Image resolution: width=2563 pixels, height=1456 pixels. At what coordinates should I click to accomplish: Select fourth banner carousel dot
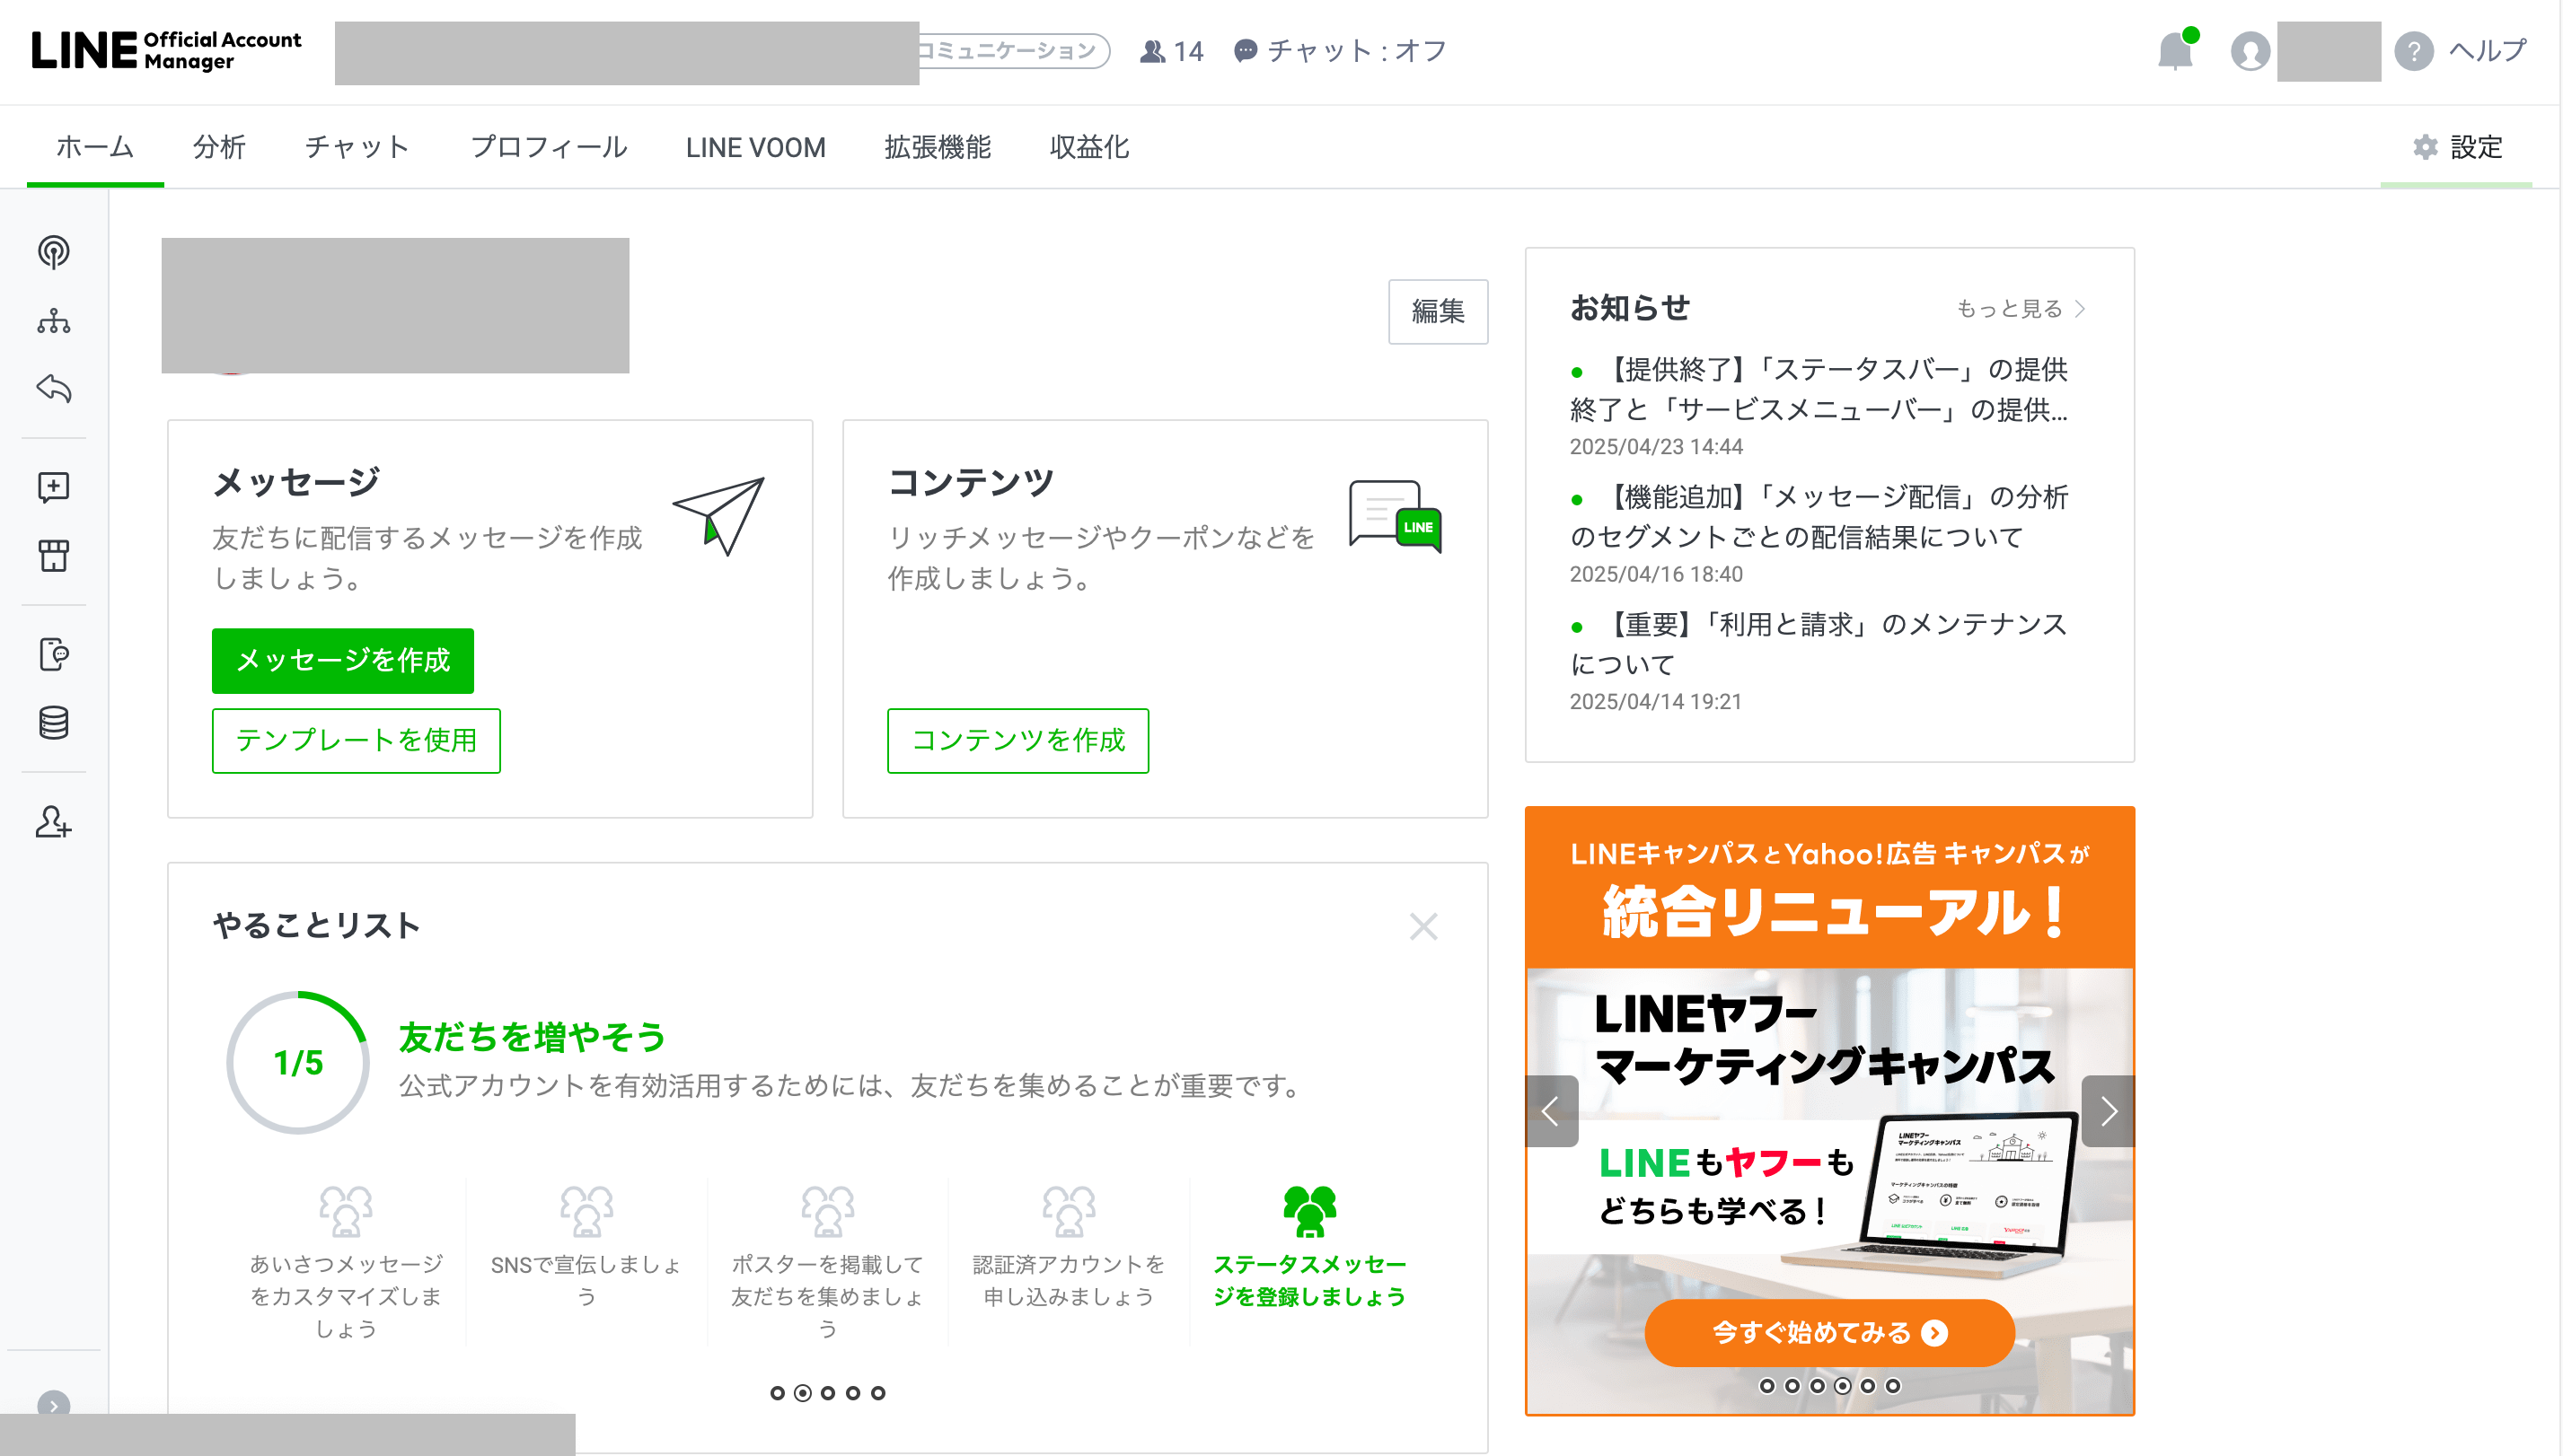[1842, 1385]
